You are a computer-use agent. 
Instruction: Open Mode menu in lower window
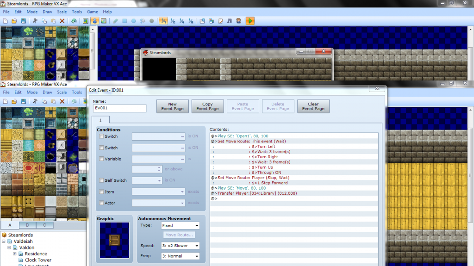(x=32, y=92)
